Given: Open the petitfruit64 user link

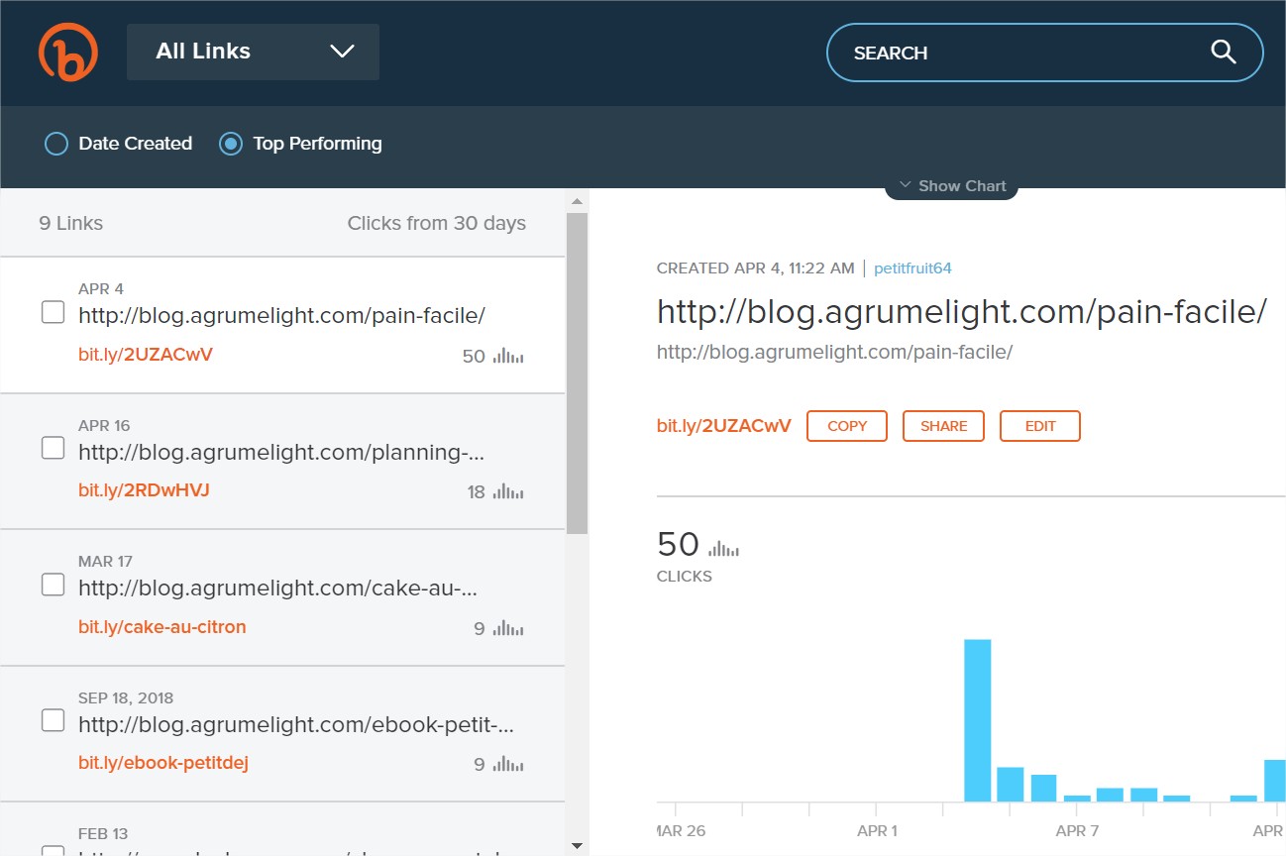Looking at the screenshot, I should [x=912, y=268].
